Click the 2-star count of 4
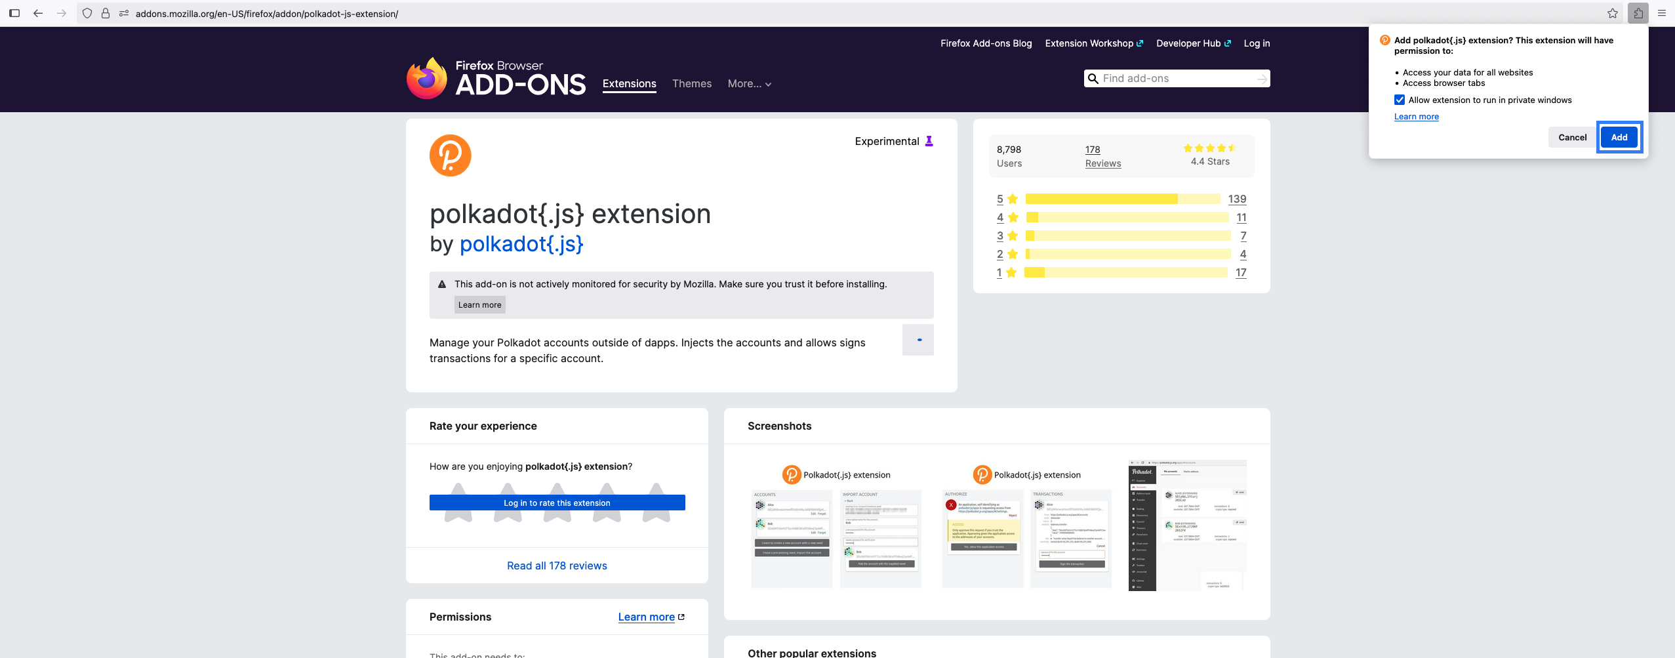 (1243, 254)
